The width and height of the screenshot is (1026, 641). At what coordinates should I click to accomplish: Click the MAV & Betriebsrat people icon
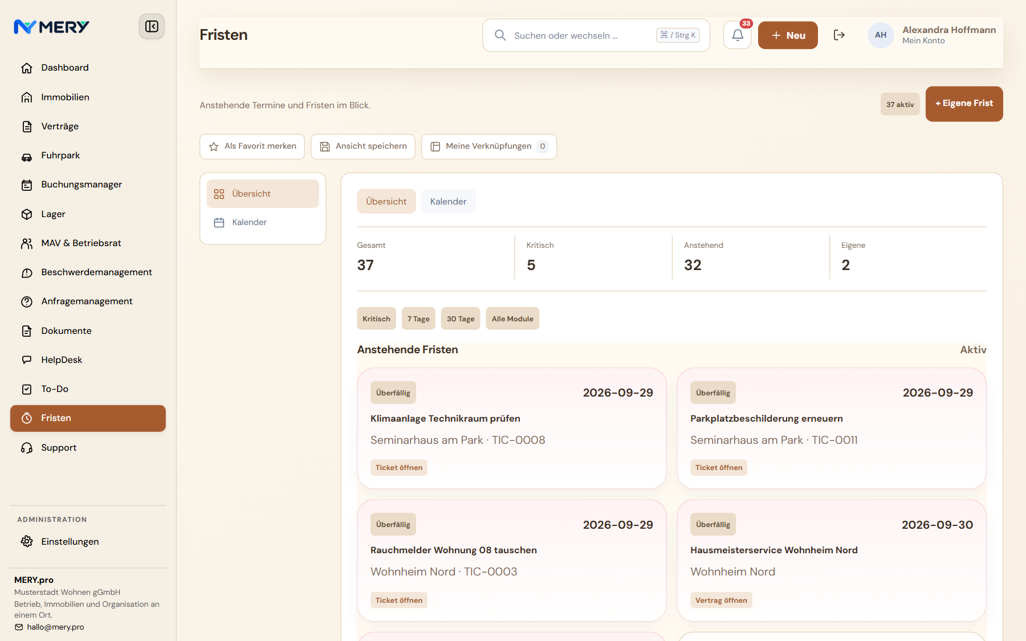(x=27, y=243)
